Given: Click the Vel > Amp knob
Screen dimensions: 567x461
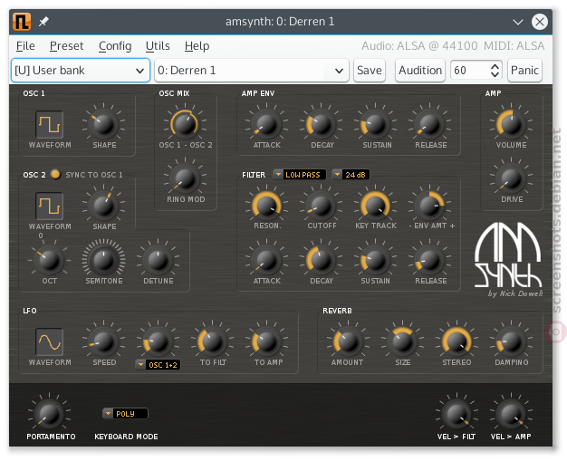Looking at the screenshot, I should pyautogui.click(x=512, y=415).
